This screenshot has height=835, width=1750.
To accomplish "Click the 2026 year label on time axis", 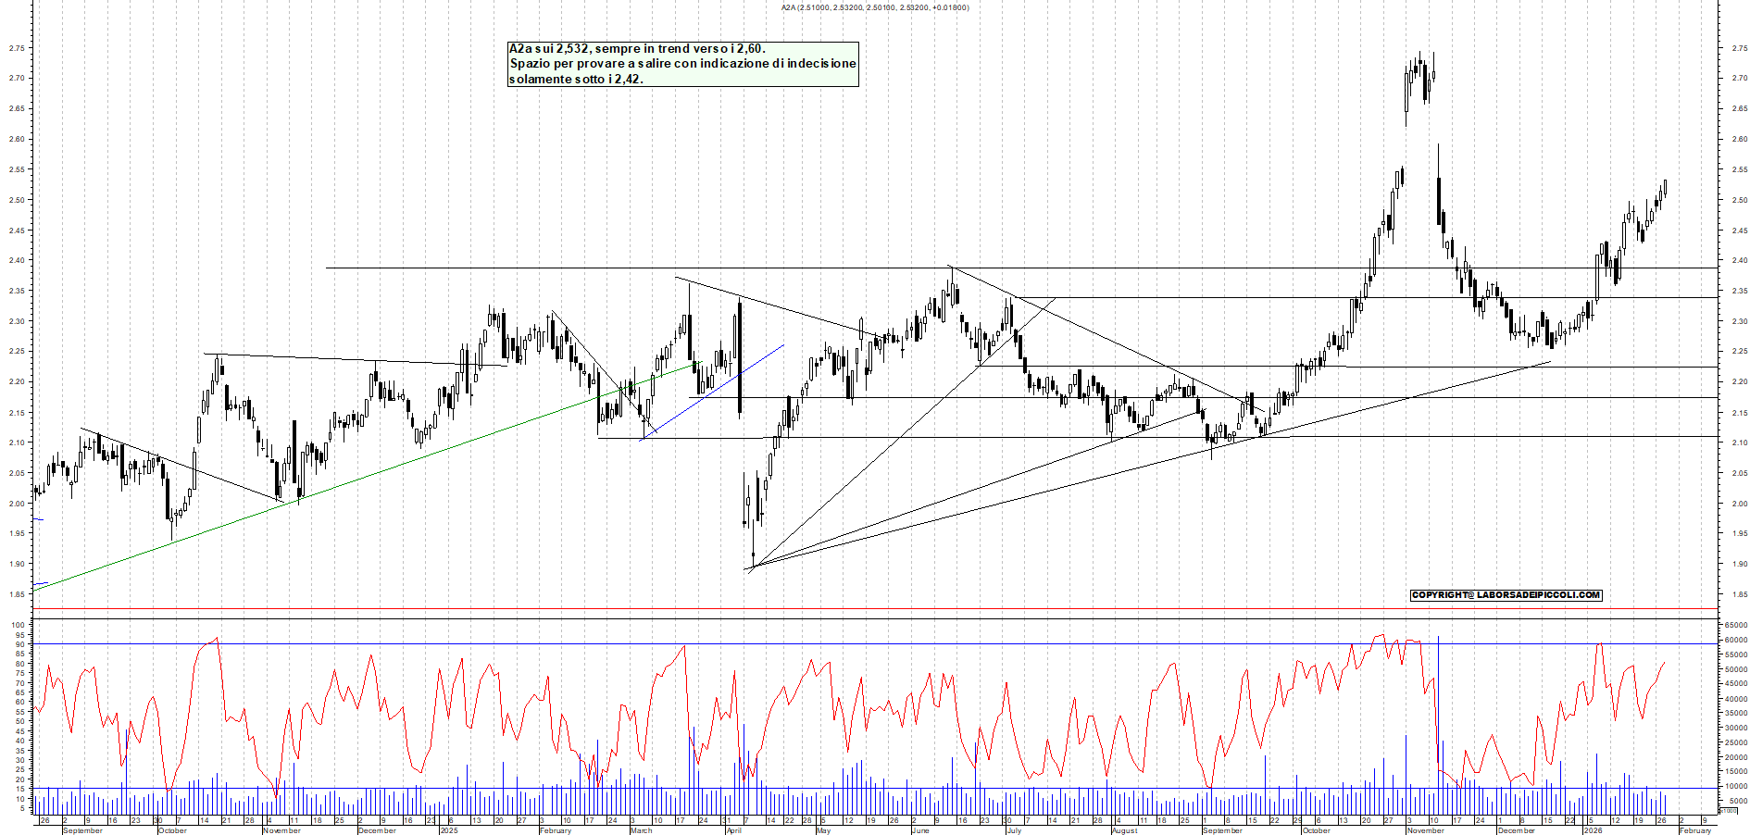I will click(1593, 830).
